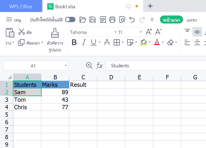The image size is (206, 148).
Task: Click the Print icon in quick toolbar
Action: [x=112, y=20]
